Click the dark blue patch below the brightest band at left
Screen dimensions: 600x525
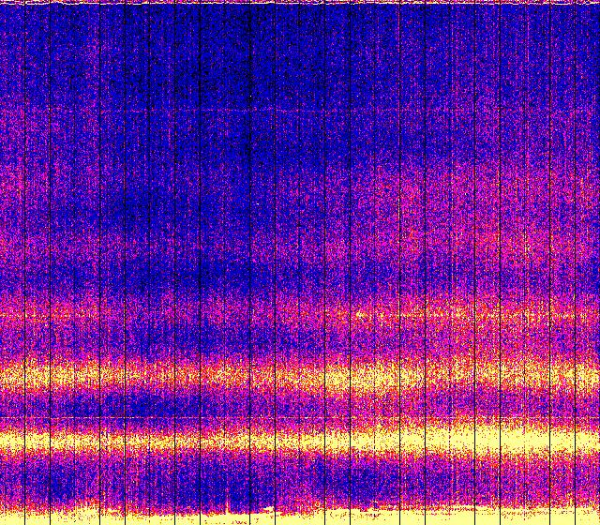[x=56, y=483]
